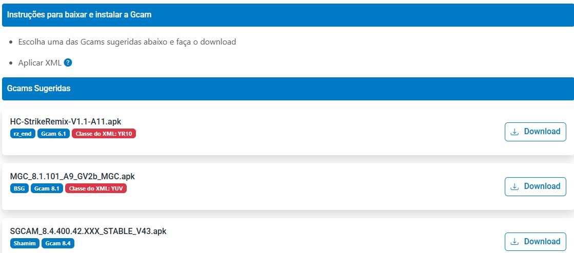Download MGC_8.1.101_A9_GV2b_MGC.apk
This screenshot has height=253, width=574.
point(535,186)
